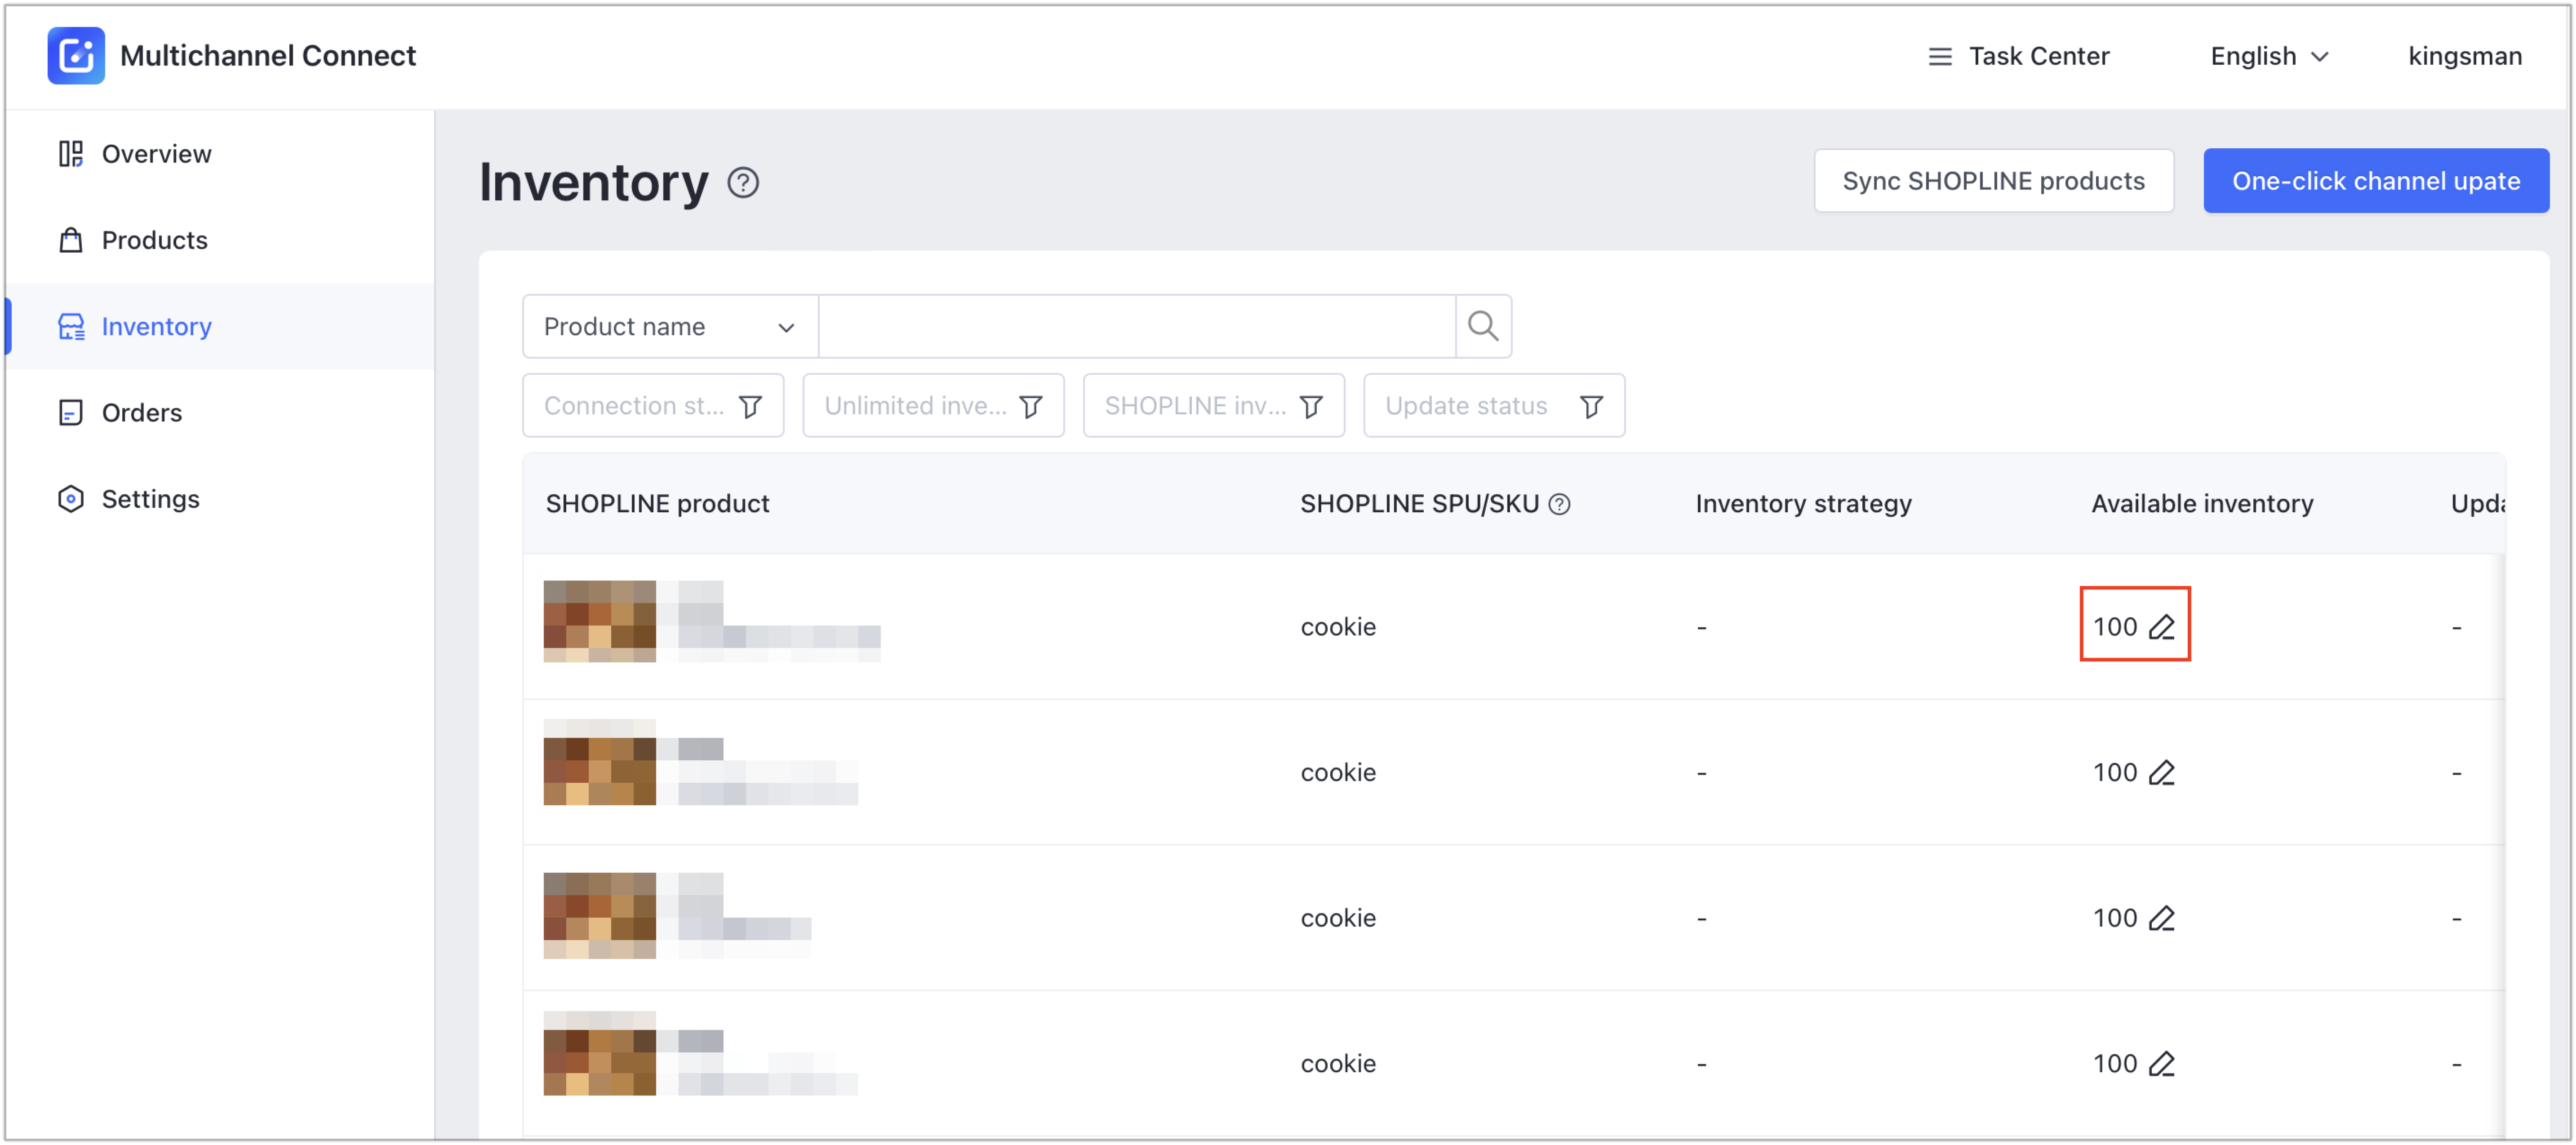Open the kingsman account menu
Viewport: 2576px width, 1145px height.
(2464, 57)
